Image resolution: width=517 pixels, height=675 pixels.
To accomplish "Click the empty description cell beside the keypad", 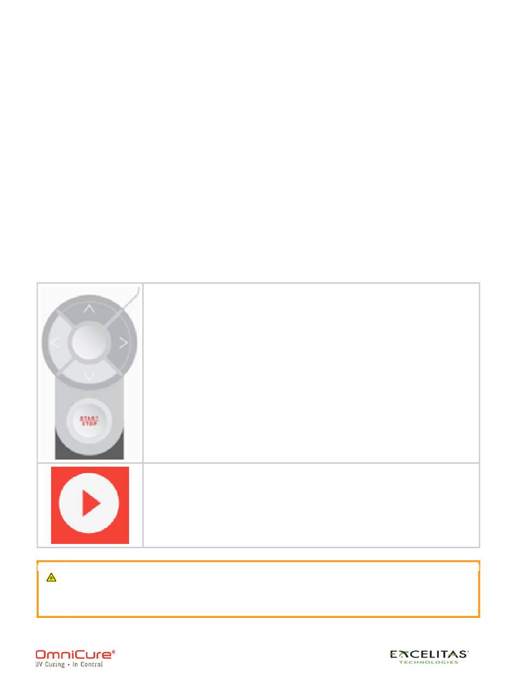I will pyautogui.click(x=311, y=373).
